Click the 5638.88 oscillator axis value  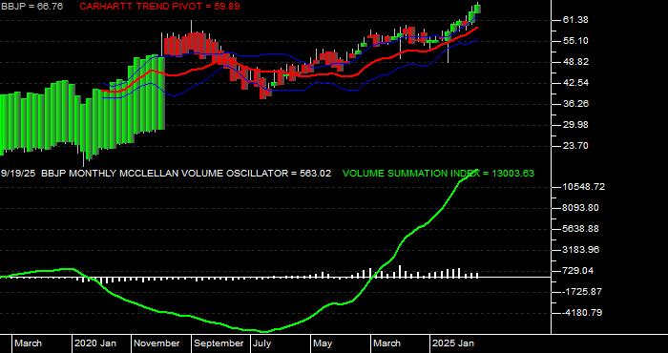coord(581,229)
